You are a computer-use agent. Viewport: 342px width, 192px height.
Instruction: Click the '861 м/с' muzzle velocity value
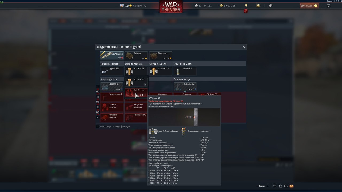(204, 143)
